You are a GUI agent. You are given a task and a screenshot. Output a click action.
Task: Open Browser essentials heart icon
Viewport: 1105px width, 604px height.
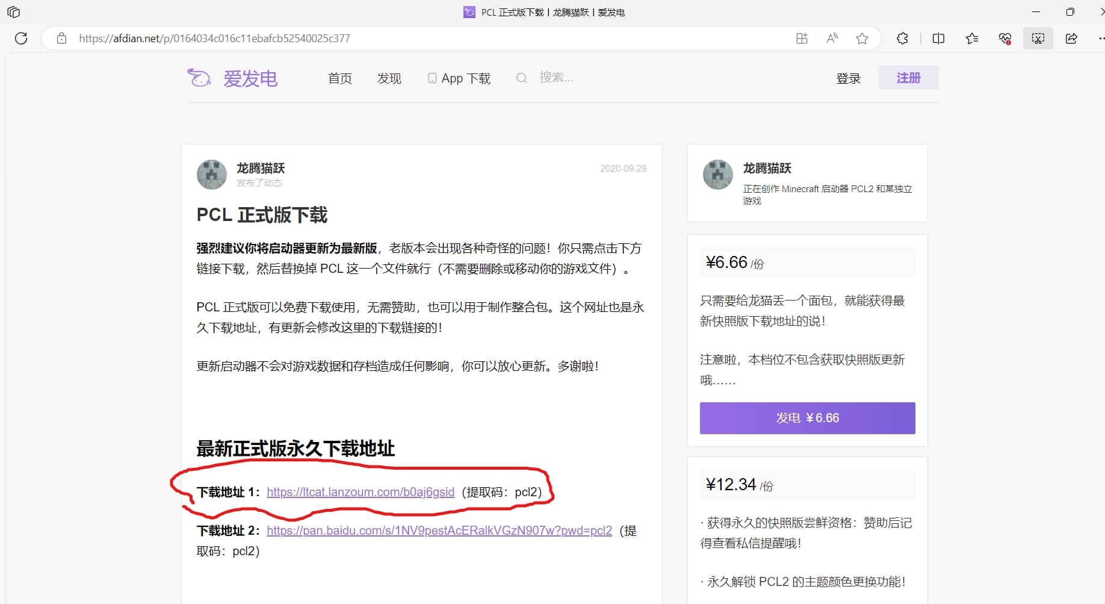(1004, 38)
